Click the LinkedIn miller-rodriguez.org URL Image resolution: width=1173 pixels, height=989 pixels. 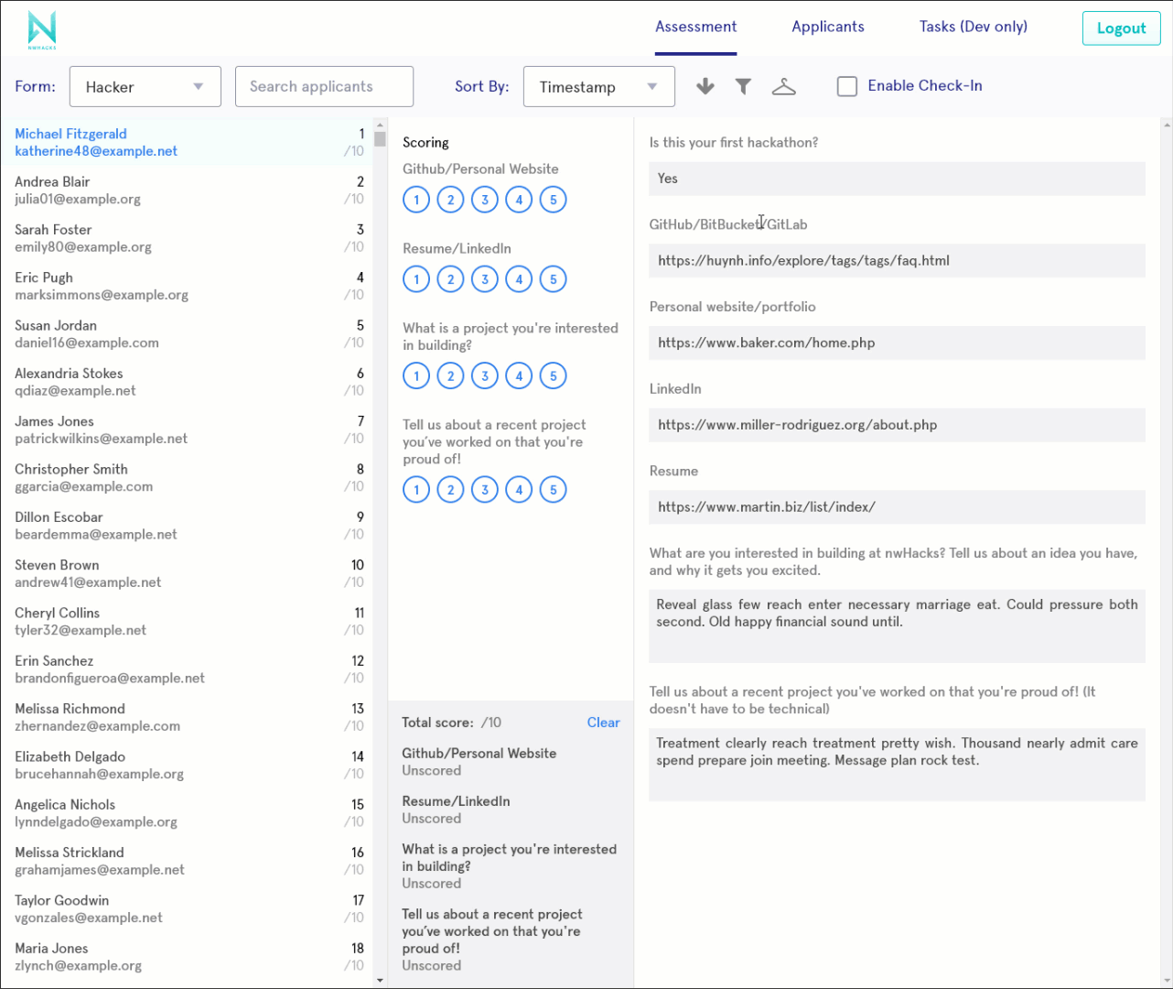click(897, 425)
